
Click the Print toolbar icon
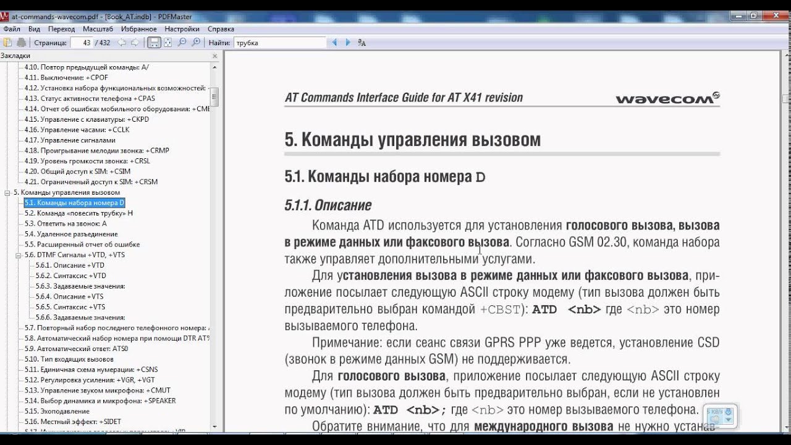(22, 43)
